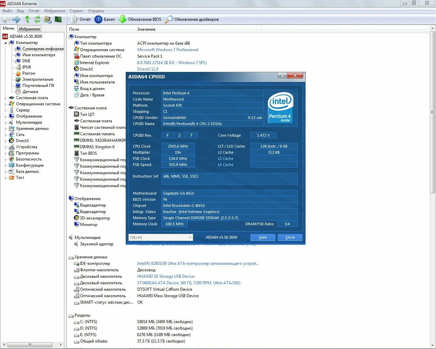Click the Программы icon in tree
The width and height of the screenshot is (436, 349).
(x=12, y=153)
